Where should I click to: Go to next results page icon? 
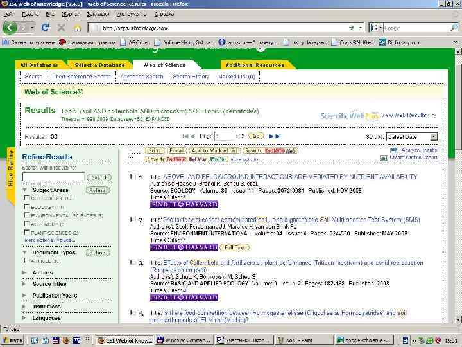[271, 136]
